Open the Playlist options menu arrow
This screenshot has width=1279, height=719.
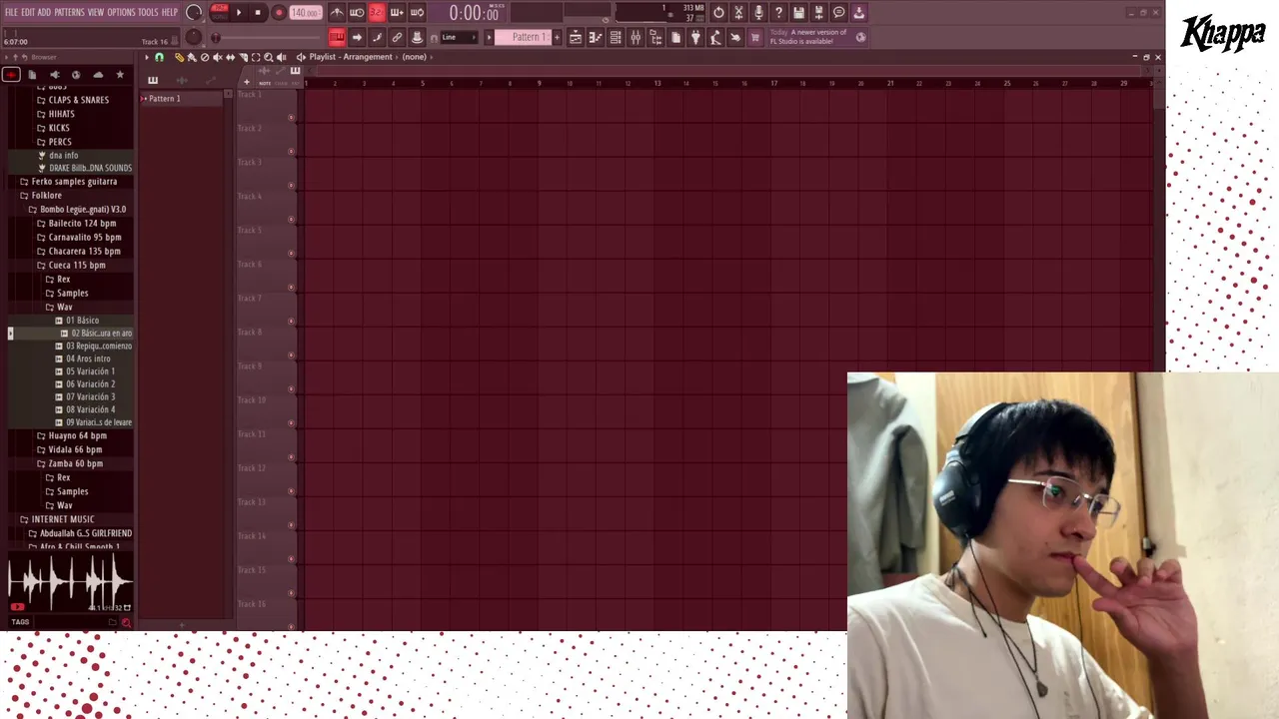147,57
